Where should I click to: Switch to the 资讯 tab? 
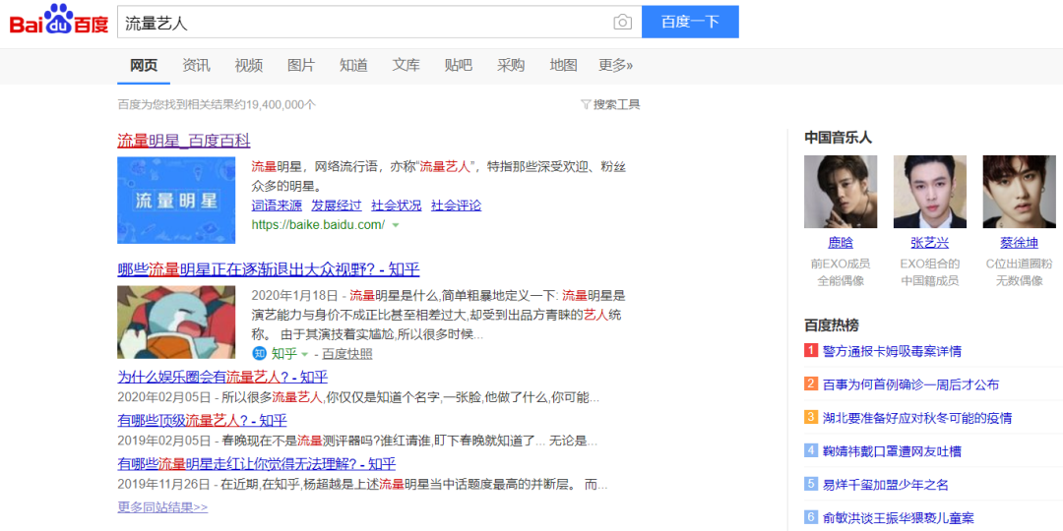pos(196,66)
